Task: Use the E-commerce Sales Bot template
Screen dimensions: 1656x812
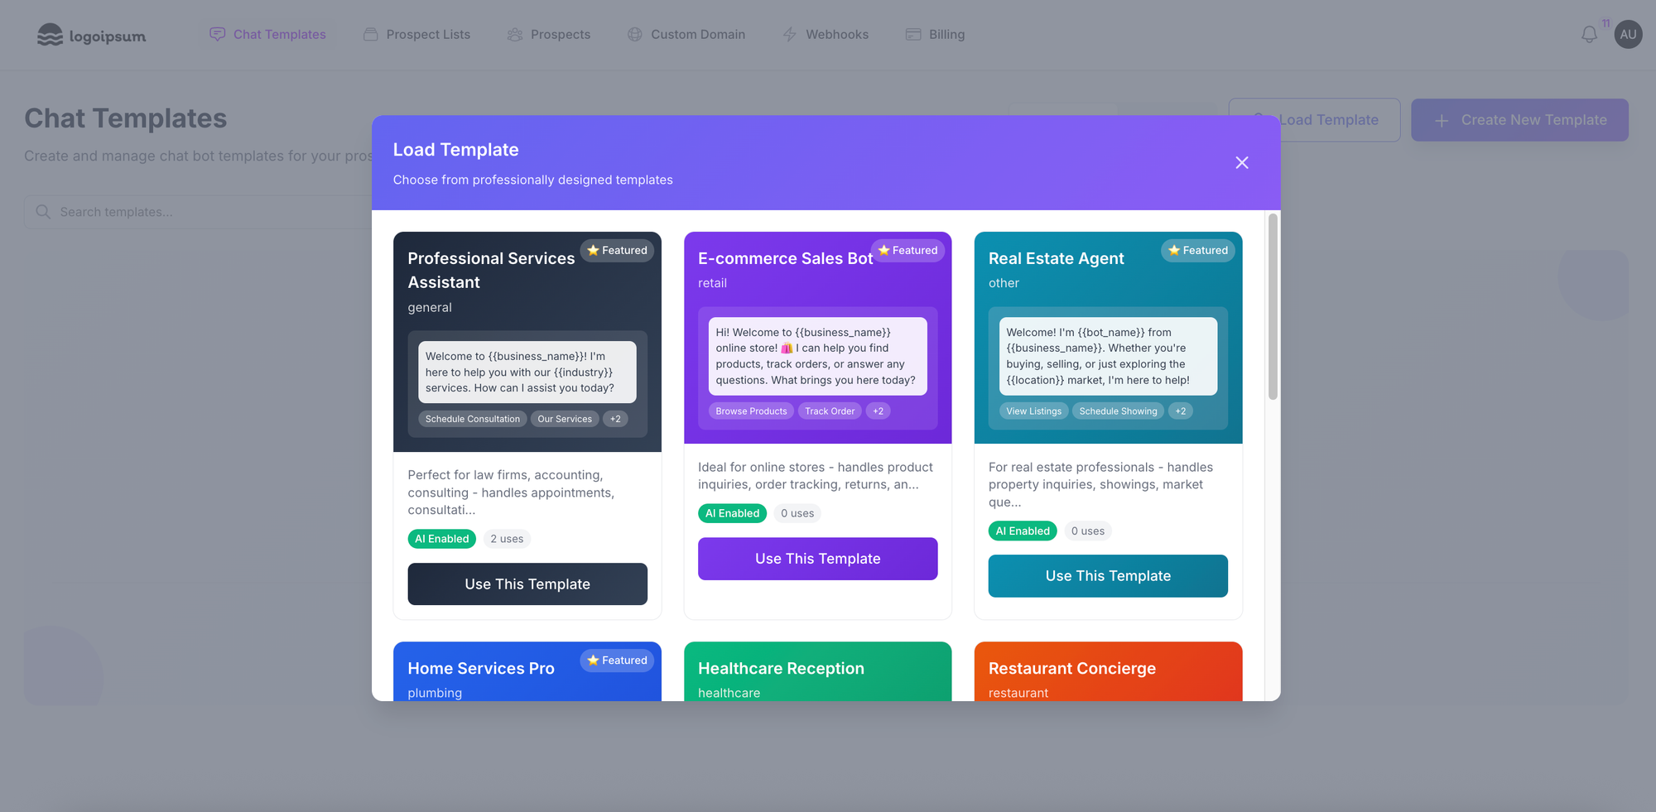Action: tap(817, 559)
